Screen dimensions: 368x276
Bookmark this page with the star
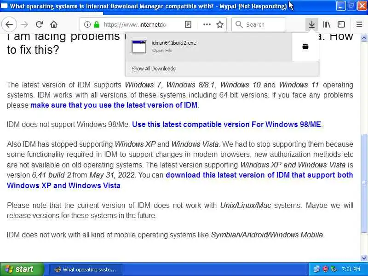point(220,24)
